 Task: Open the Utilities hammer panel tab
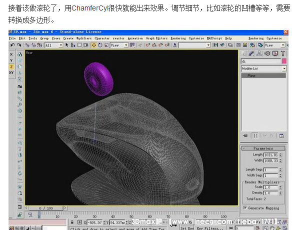[283, 53]
